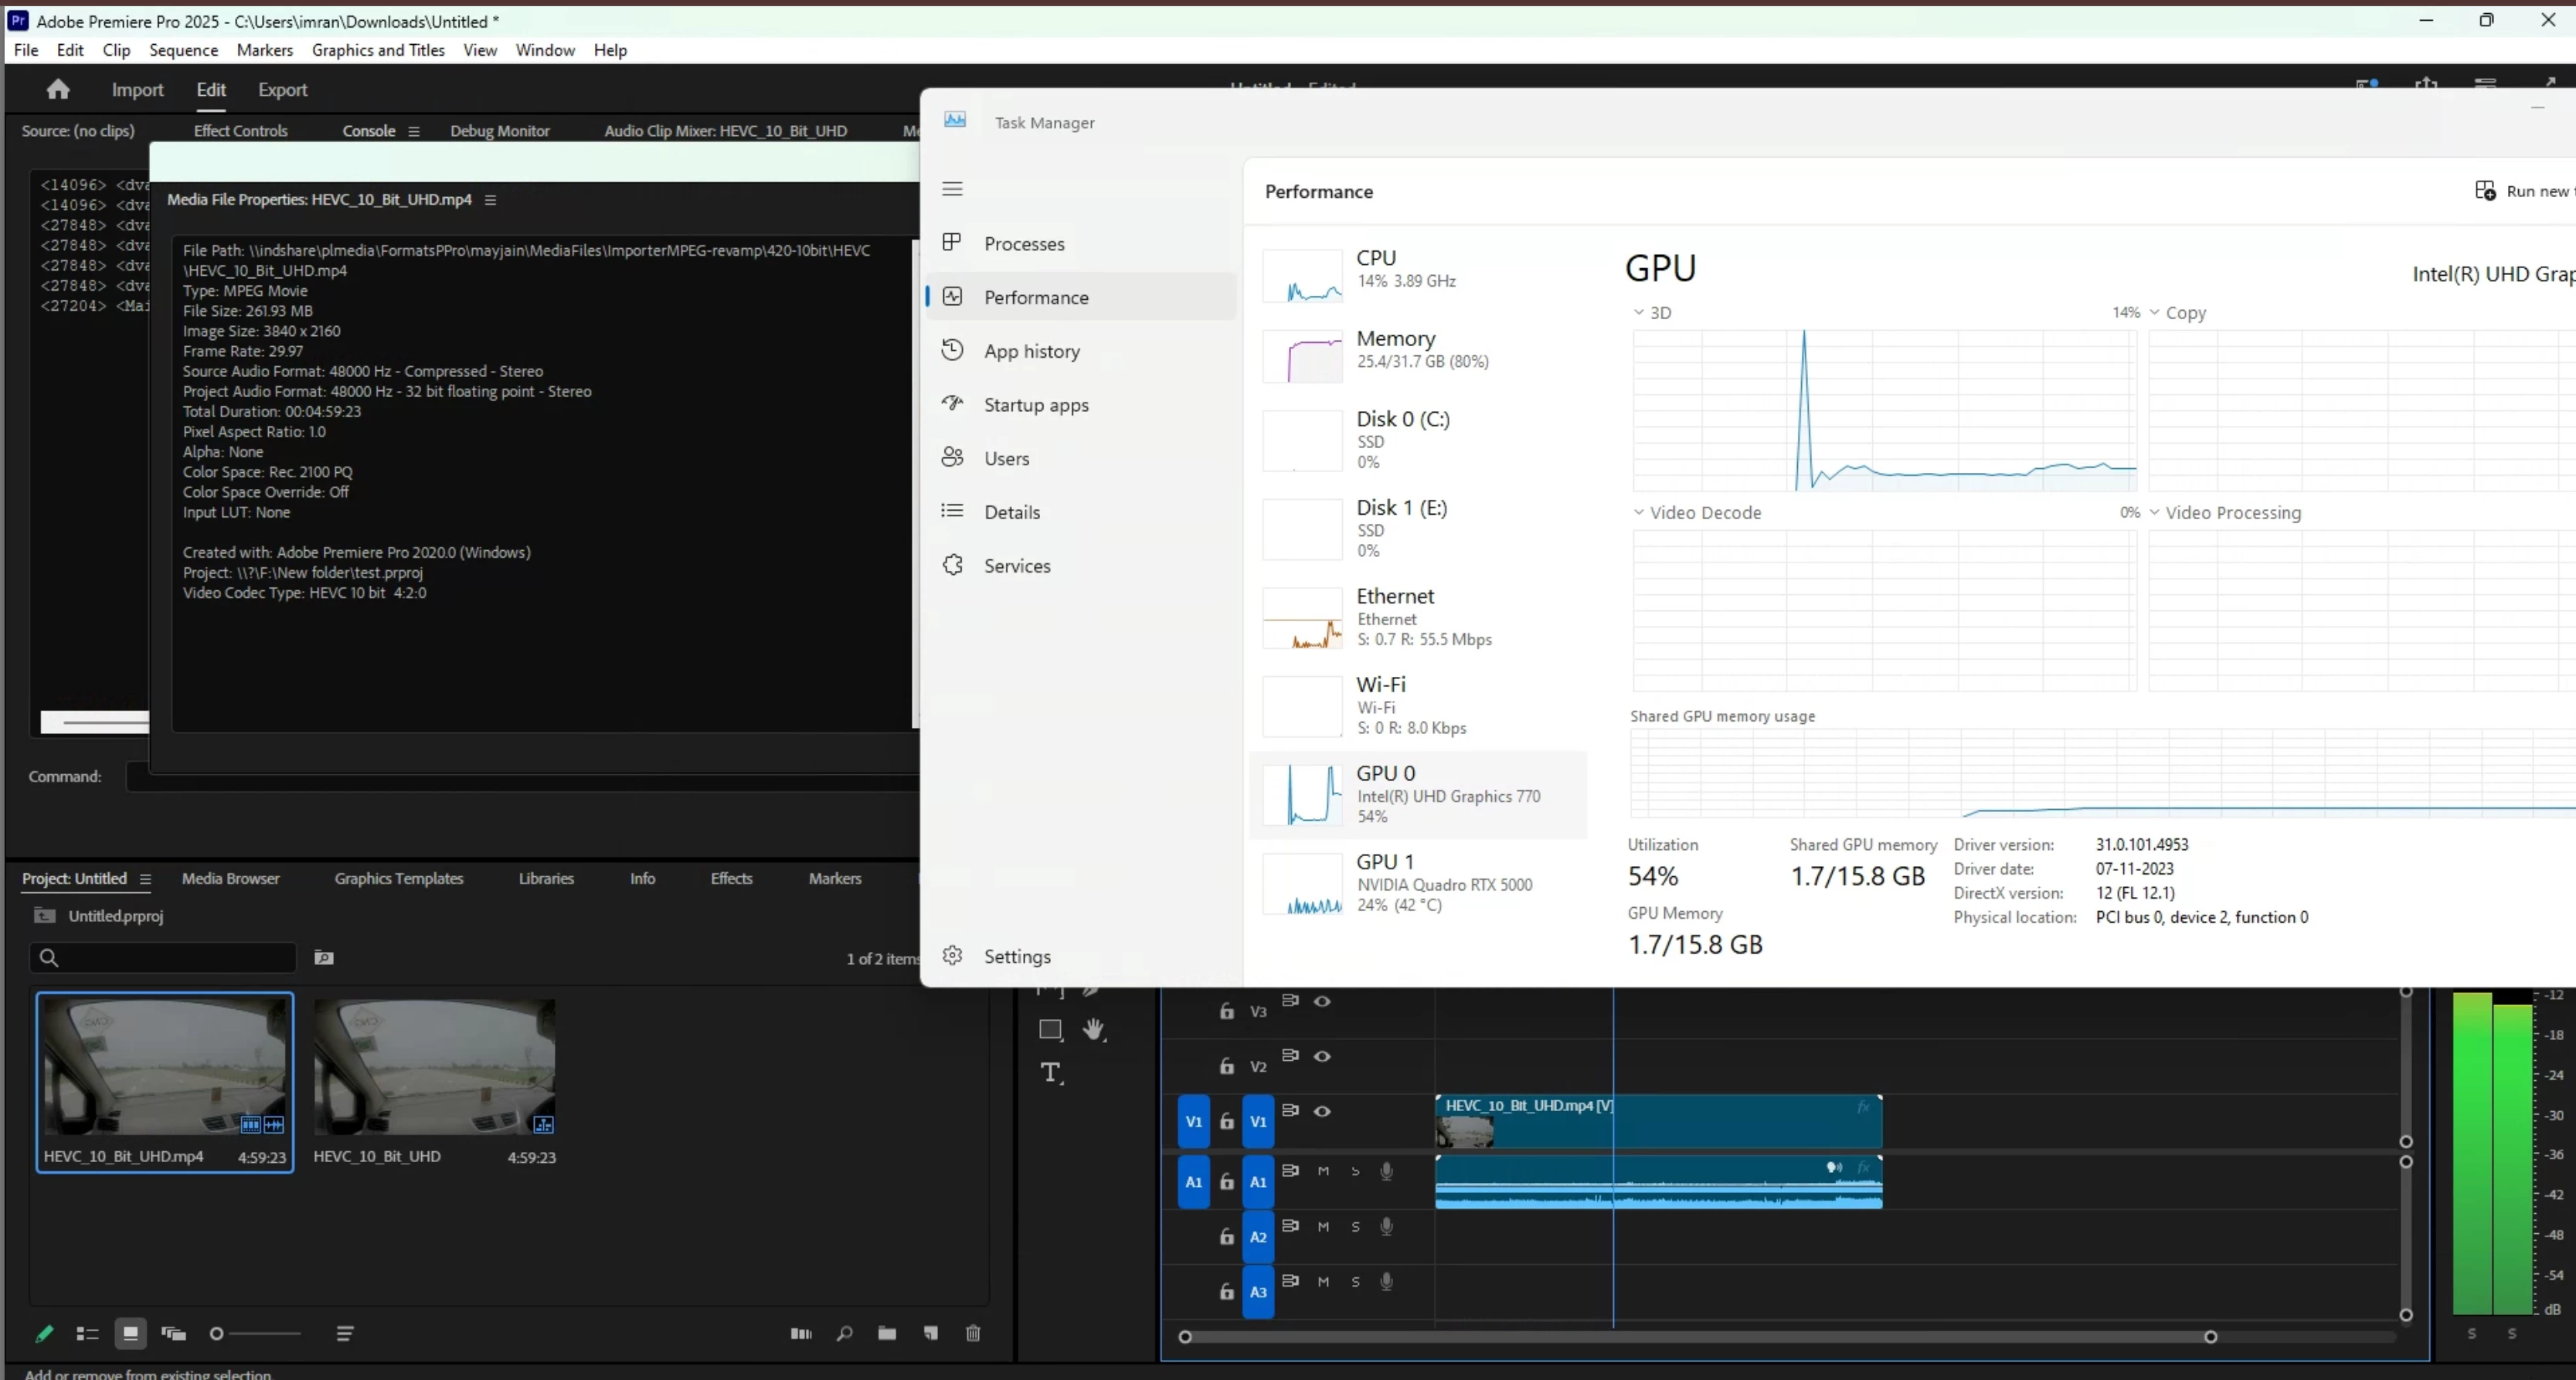Click the Find magnifier icon in project panel

coord(845,1333)
